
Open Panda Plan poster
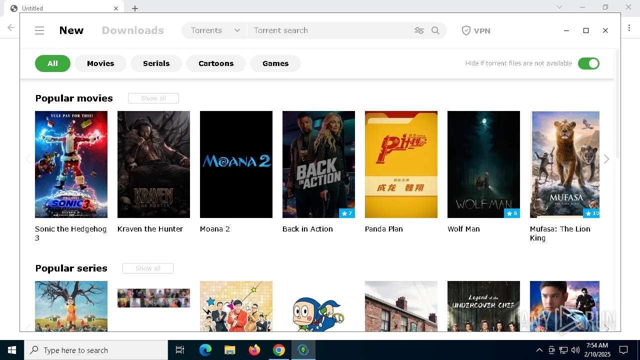click(401, 164)
